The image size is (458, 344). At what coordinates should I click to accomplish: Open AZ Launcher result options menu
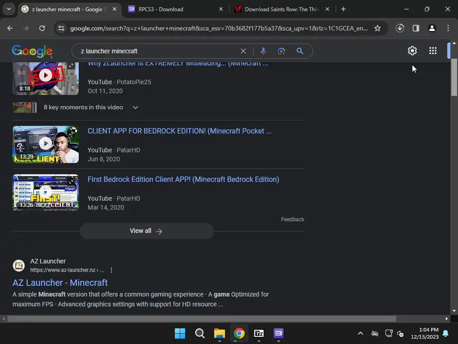111,270
